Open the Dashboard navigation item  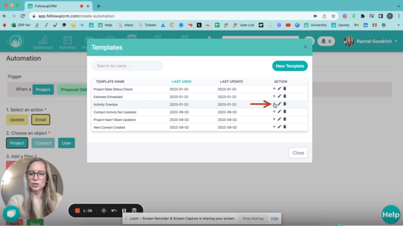click(x=43, y=42)
